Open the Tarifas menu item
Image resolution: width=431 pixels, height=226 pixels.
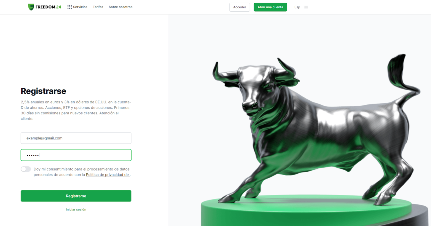coord(98,7)
